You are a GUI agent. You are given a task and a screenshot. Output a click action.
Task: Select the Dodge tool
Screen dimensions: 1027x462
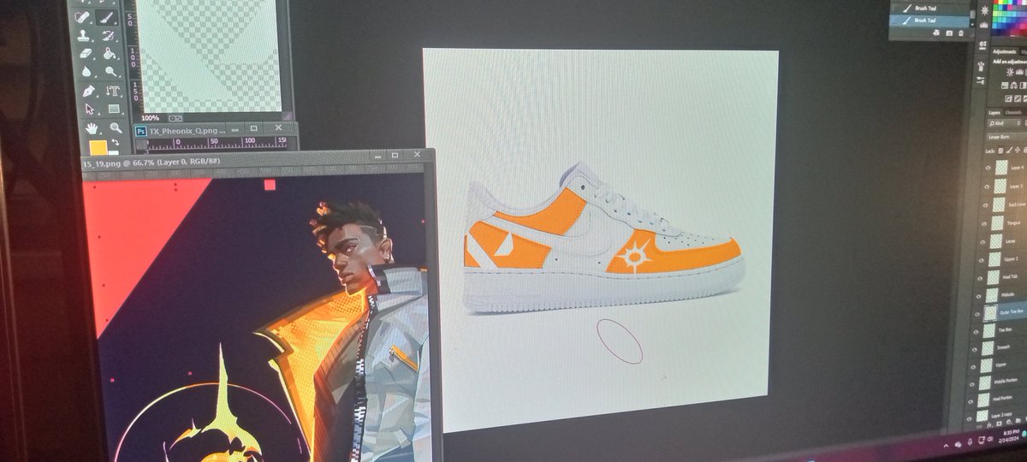coord(110,72)
